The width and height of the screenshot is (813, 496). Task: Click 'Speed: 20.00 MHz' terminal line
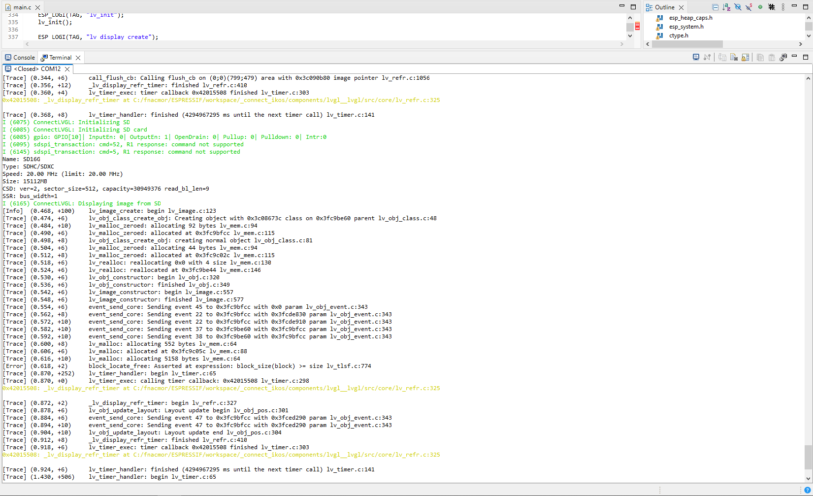[x=63, y=174]
